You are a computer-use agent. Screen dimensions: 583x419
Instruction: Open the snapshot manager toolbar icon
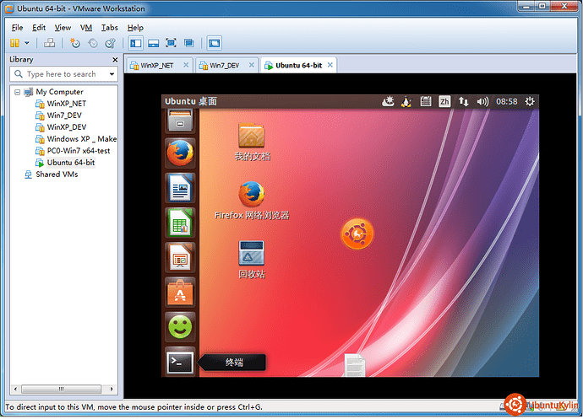click(x=109, y=42)
